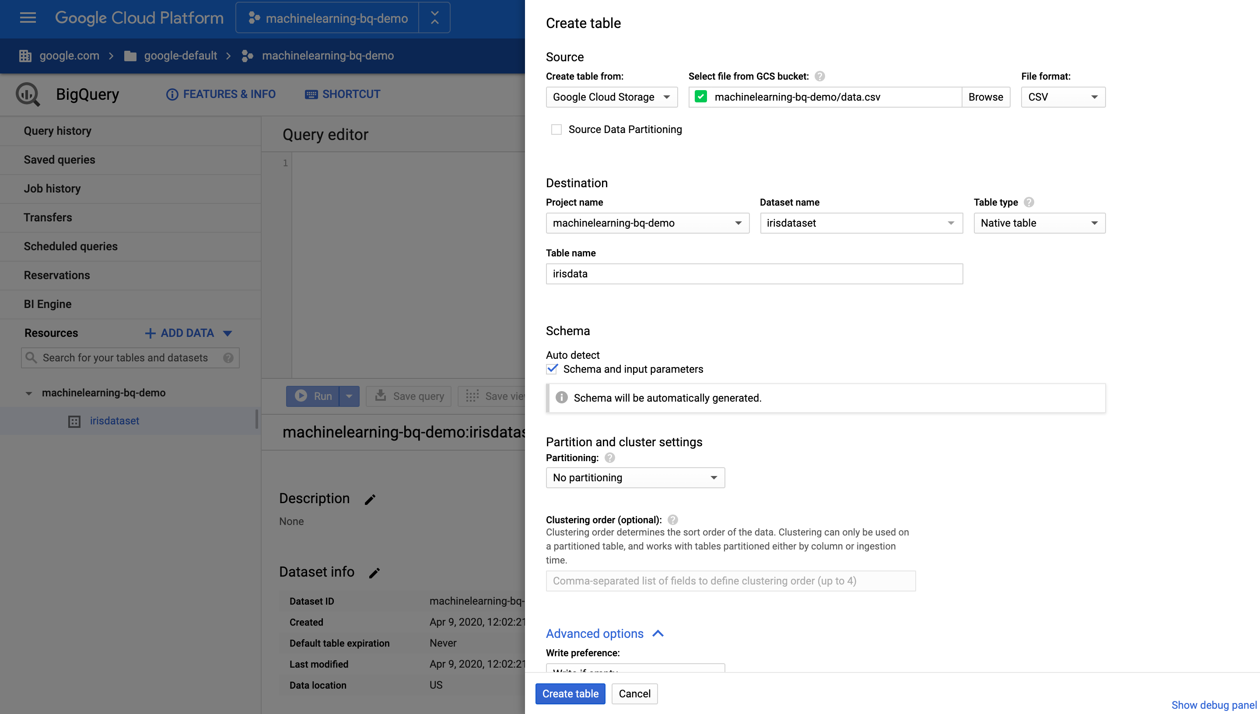Image resolution: width=1260 pixels, height=714 pixels.
Task: Click the Create table button
Action: (x=570, y=693)
